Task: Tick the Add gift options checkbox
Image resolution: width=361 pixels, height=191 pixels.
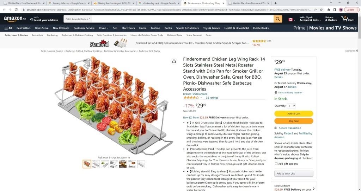Action: click(x=276, y=164)
